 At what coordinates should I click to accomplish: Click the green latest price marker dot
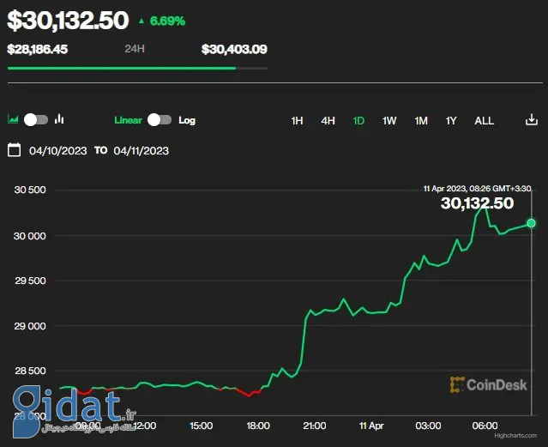click(531, 223)
